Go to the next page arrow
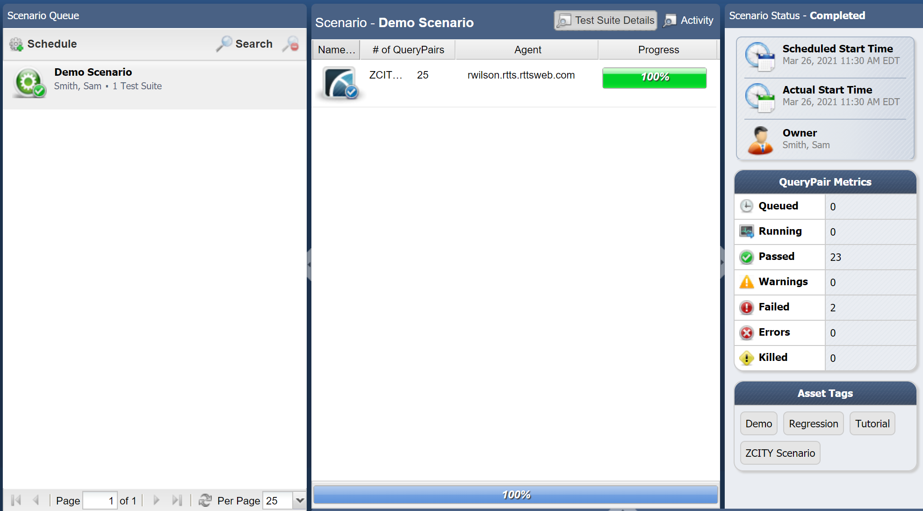 [x=157, y=500]
